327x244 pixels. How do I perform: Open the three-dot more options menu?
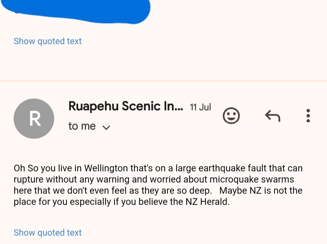(308, 116)
